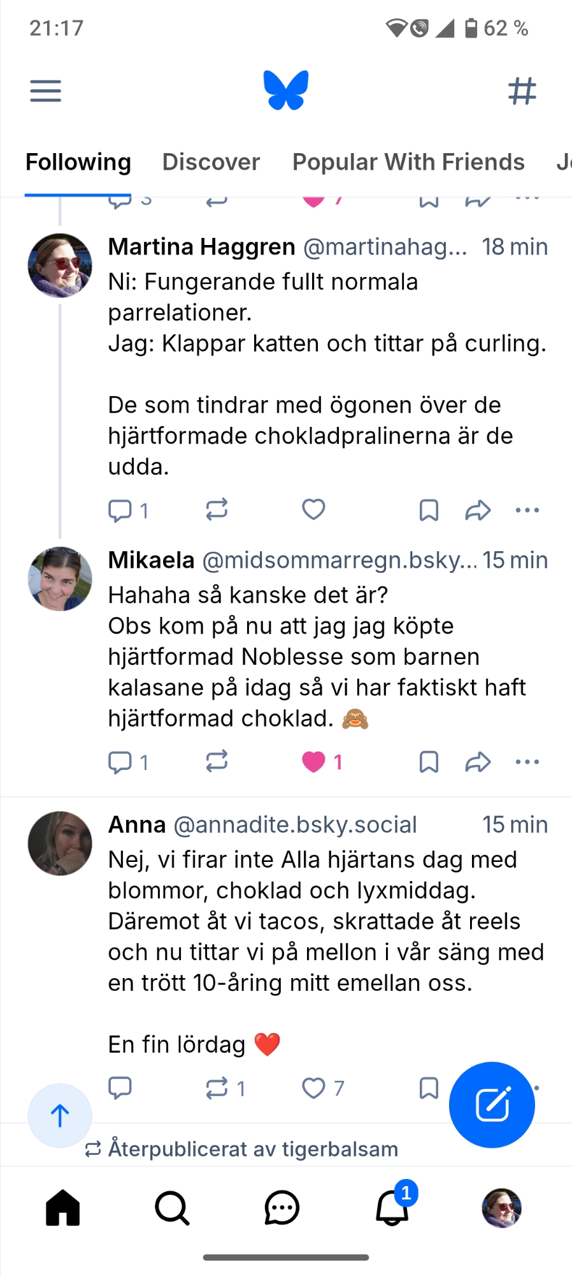Open chat messages in bottom bar
Image resolution: width=572 pixels, height=1276 pixels.
(282, 1208)
